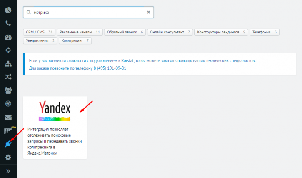The height and width of the screenshot is (178, 302).
Task: Filter by Онлайн консультант category
Action: (170, 32)
